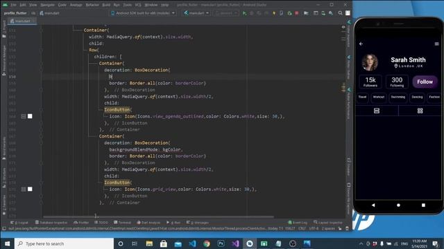Click the Flutter Hot Reload lightning icon

[x=274, y=13]
